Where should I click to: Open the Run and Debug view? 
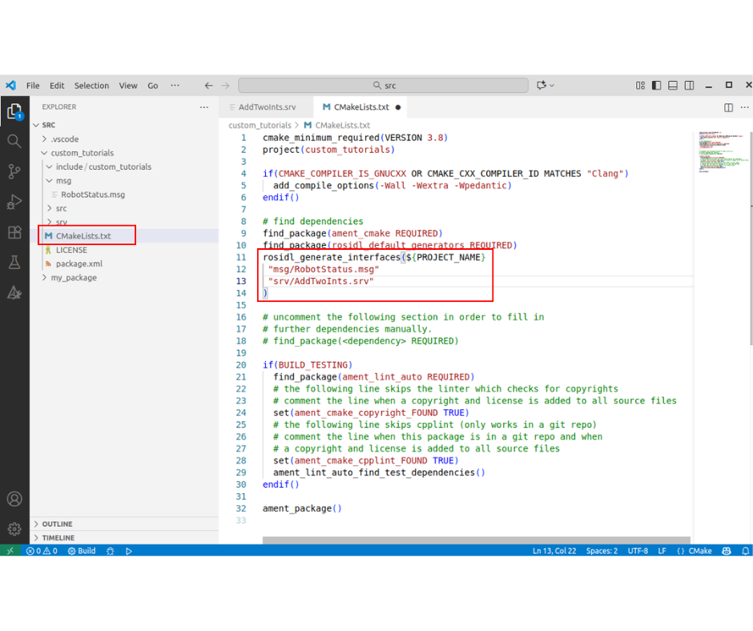point(14,202)
